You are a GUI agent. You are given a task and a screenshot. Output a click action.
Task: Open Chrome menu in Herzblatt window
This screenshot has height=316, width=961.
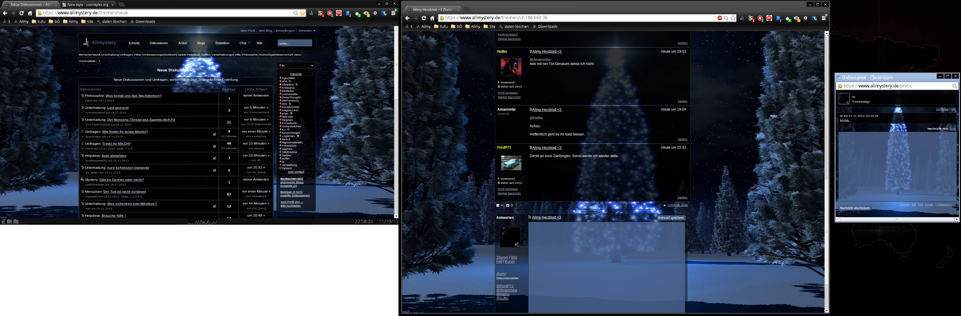[x=824, y=18]
